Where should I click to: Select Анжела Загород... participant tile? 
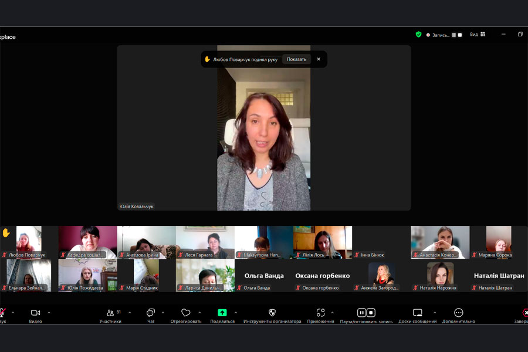click(381, 275)
